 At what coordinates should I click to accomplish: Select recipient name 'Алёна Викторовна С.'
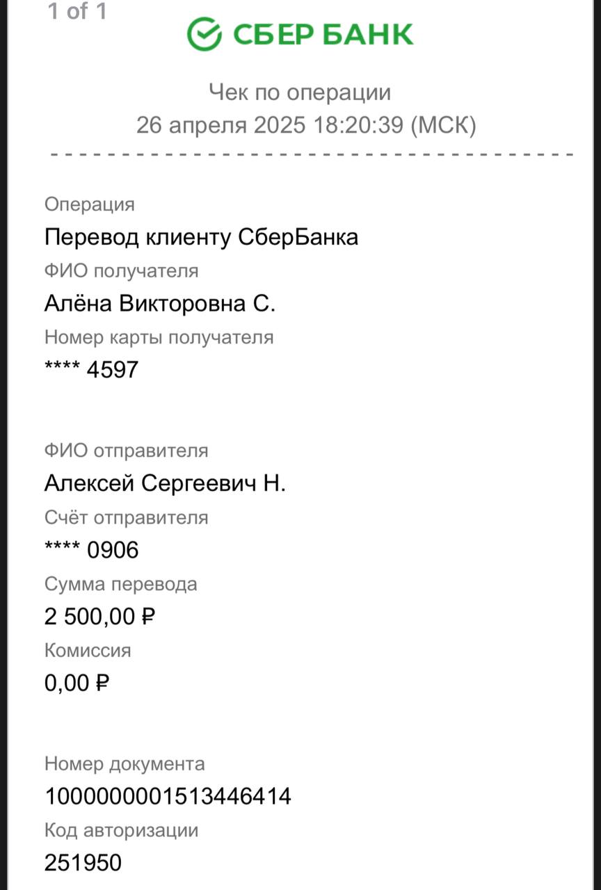[x=160, y=304]
